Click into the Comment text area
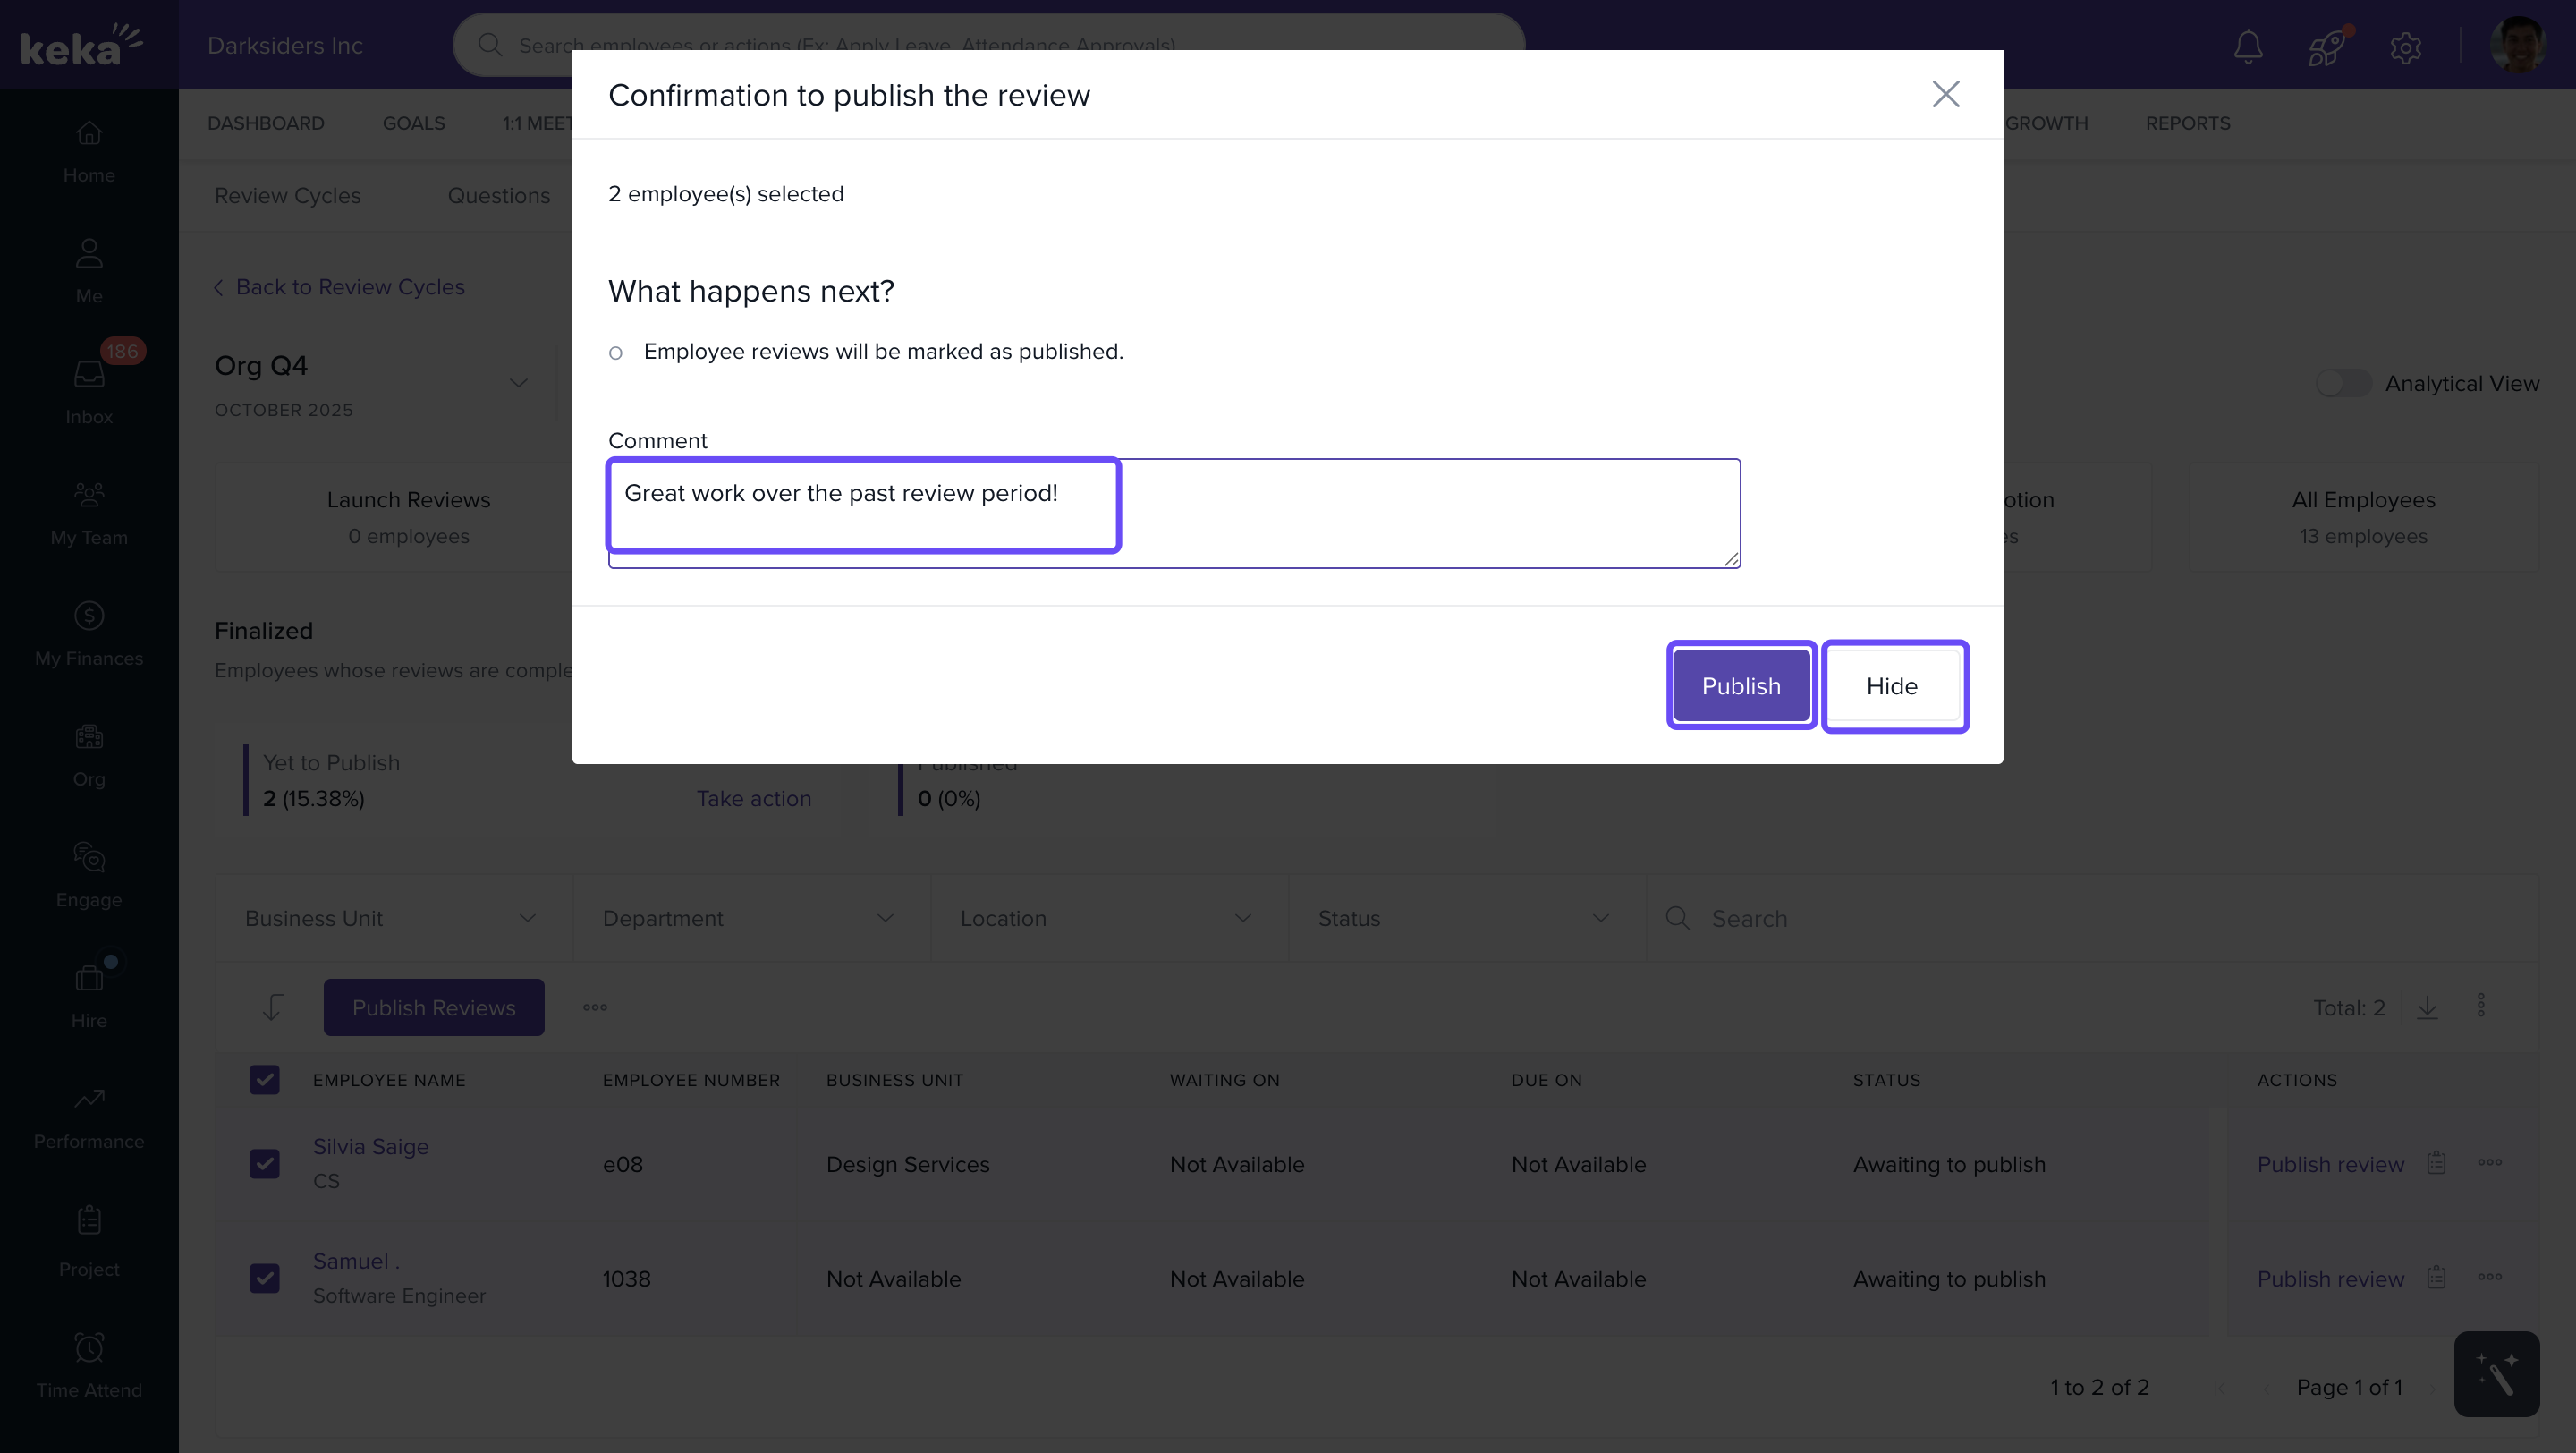 1174,513
